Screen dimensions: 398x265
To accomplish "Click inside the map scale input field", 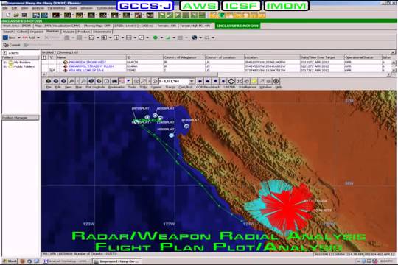I will 174,81.
